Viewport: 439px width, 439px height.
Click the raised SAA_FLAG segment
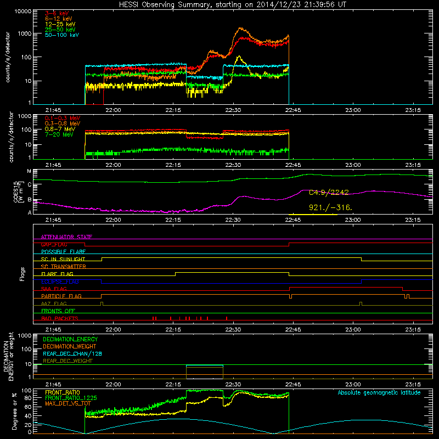pos(346,287)
